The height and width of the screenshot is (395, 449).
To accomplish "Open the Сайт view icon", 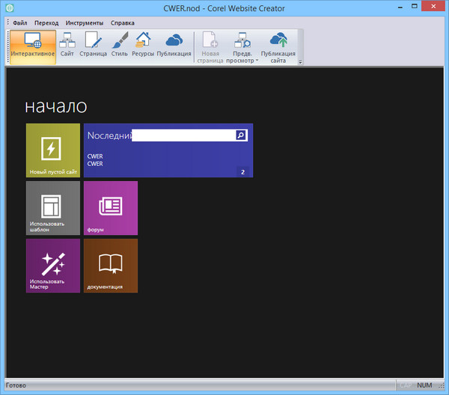I will (x=67, y=46).
